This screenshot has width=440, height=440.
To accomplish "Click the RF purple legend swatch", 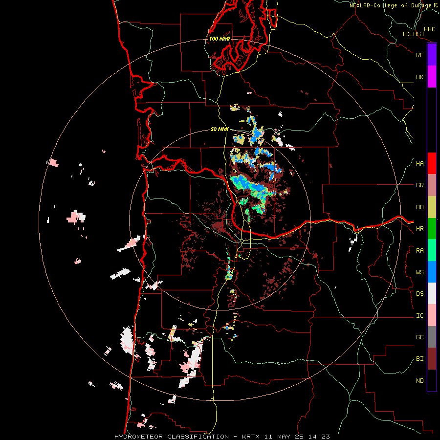I will 432,55.
